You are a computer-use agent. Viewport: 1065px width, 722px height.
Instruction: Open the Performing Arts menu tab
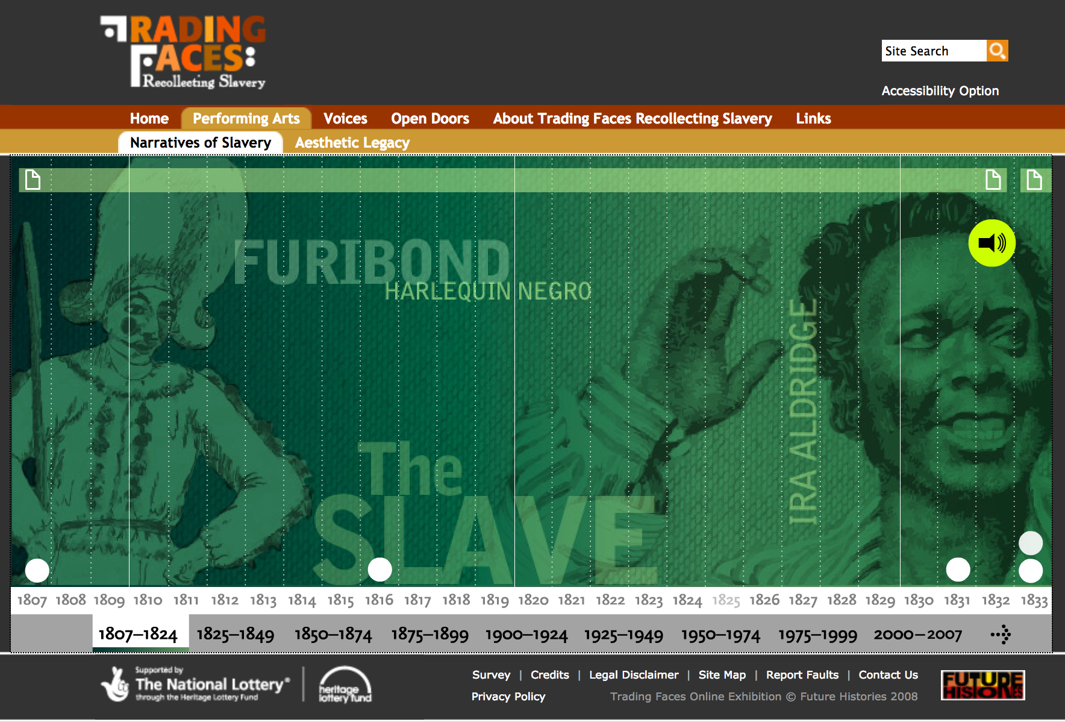246,119
